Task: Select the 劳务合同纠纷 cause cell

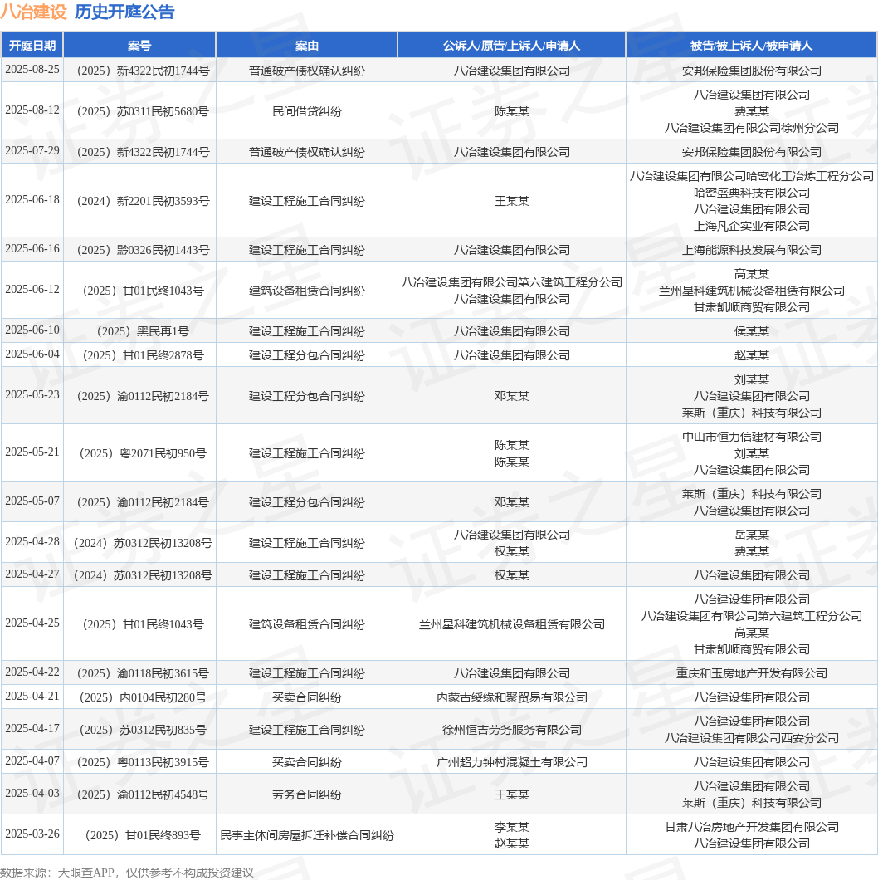Action: click(x=307, y=794)
